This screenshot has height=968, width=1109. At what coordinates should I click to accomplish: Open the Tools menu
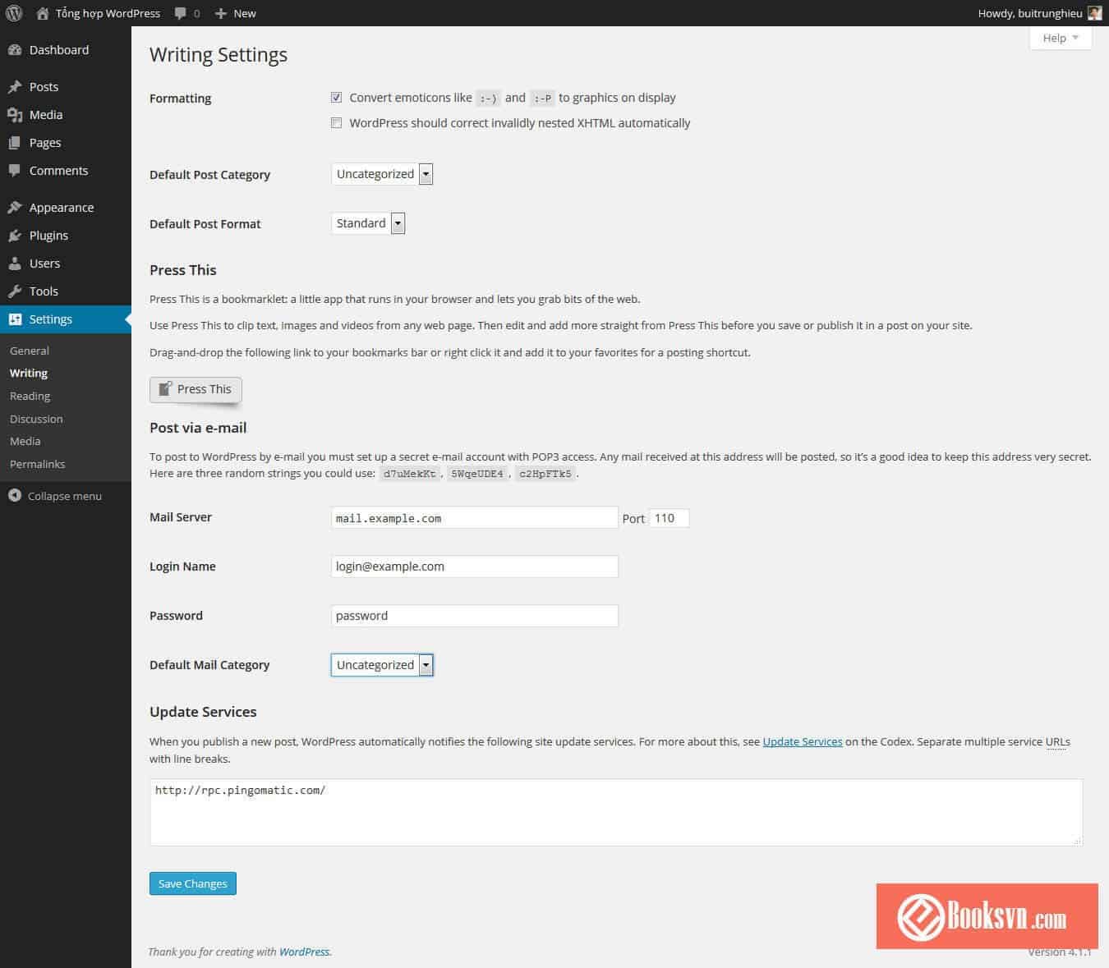[x=66, y=291]
